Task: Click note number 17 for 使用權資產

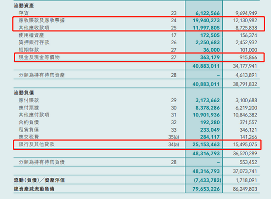Action: [x=174, y=35]
